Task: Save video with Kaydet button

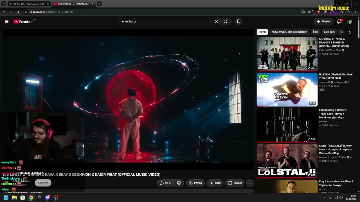Action: pyautogui.click(x=235, y=183)
